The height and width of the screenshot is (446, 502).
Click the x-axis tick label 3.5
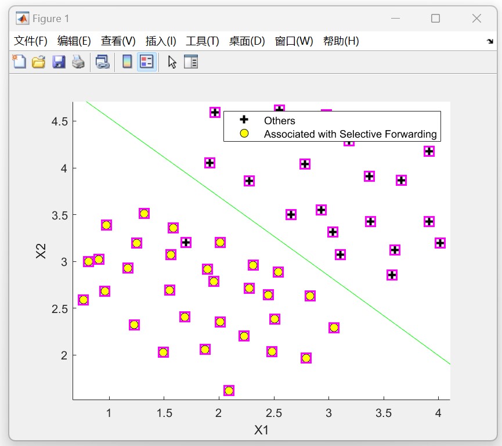click(x=384, y=413)
